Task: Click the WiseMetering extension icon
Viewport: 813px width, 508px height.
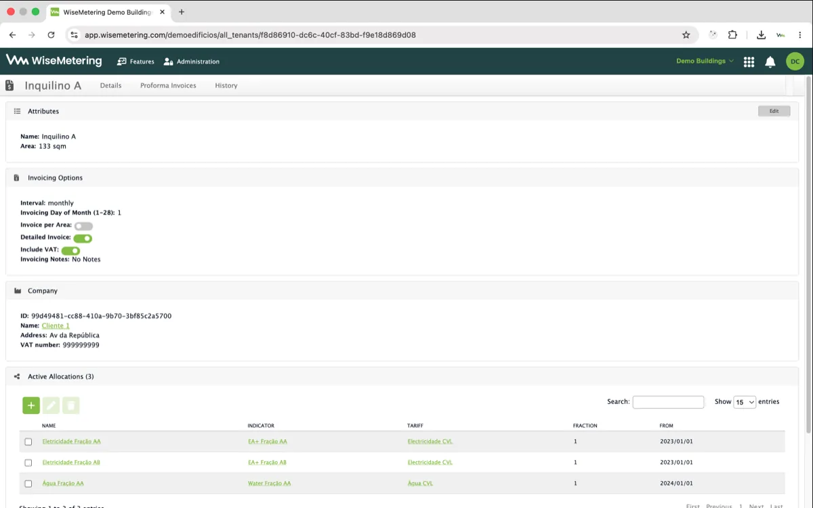Action: pyautogui.click(x=780, y=35)
